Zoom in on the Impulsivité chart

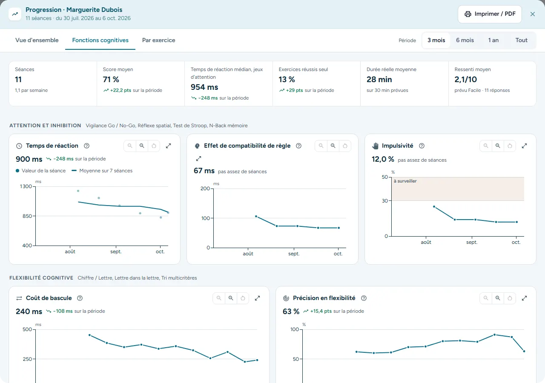pyautogui.click(x=498, y=146)
